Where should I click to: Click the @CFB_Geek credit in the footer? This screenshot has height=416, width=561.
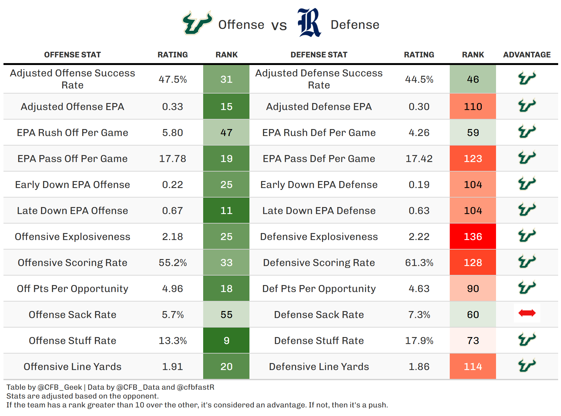point(60,387)
